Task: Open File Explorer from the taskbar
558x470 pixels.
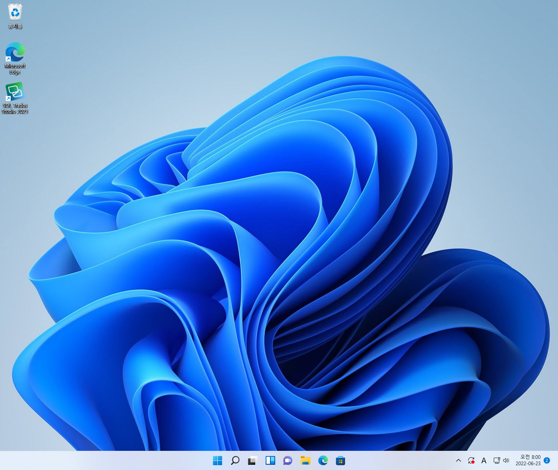Action: point(306,460)
